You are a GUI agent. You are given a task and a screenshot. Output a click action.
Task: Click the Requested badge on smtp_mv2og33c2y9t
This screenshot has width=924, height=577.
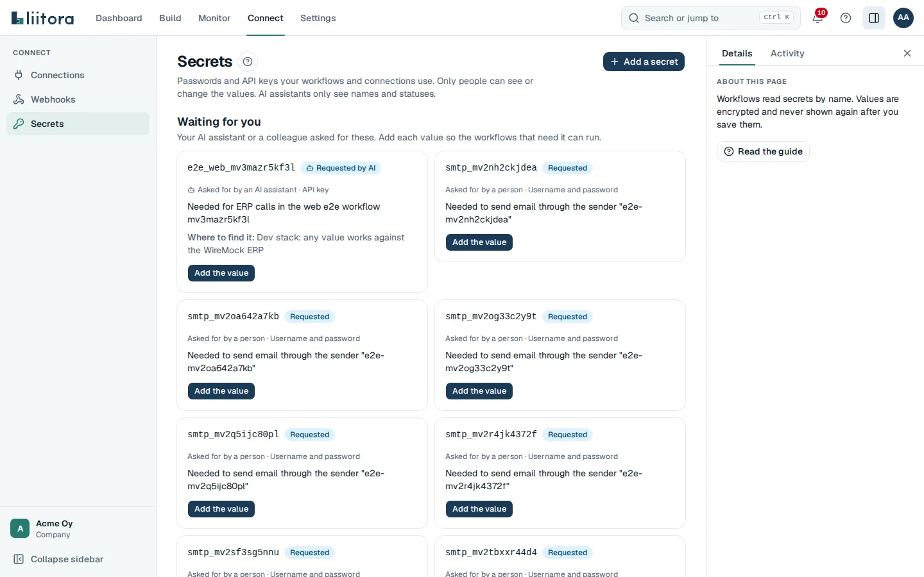(567, 317)
